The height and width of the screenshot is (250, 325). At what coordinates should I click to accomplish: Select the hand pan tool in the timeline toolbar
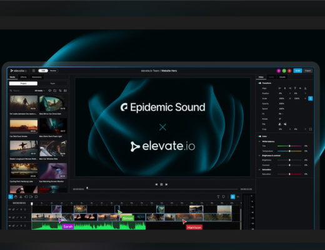16,197
